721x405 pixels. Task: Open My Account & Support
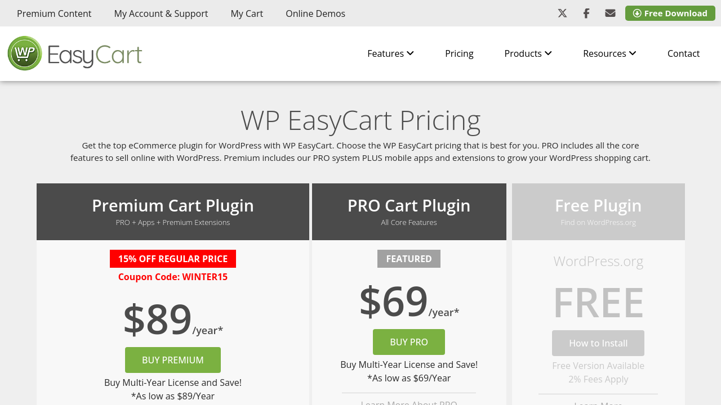click(x=161, y=13)
